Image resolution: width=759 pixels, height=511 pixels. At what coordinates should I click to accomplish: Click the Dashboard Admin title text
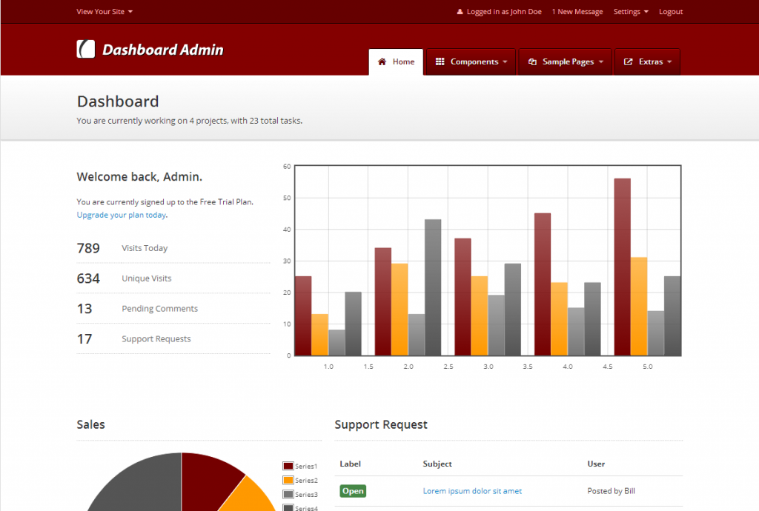coord(162,50)
